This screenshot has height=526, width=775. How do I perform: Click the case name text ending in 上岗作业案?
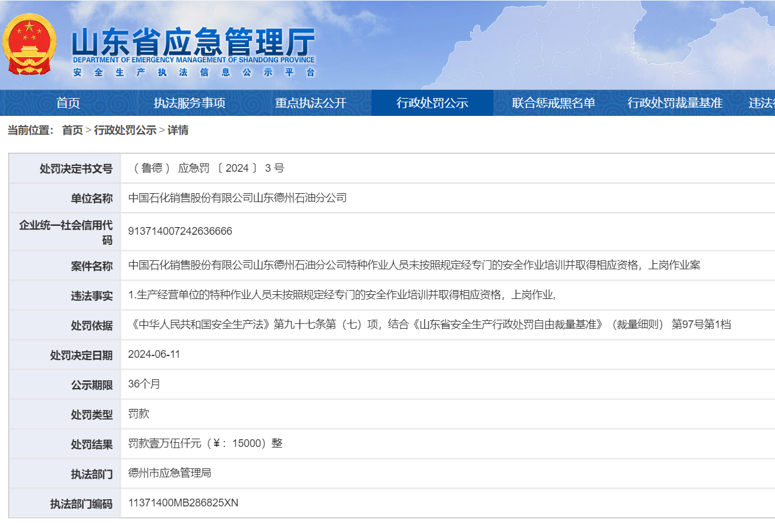(414, 265)
